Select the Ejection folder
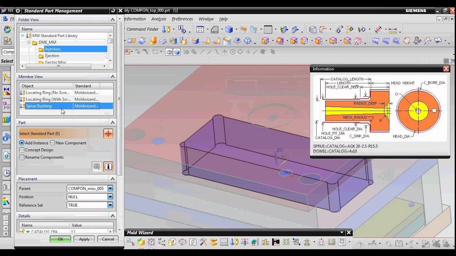Screen dimensions: 456x256 point(52,56)
